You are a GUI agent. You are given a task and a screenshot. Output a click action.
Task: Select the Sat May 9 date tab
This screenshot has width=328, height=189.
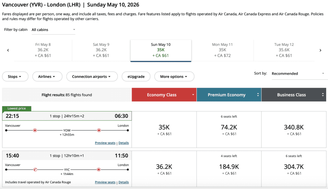click(x=101, y=50)
